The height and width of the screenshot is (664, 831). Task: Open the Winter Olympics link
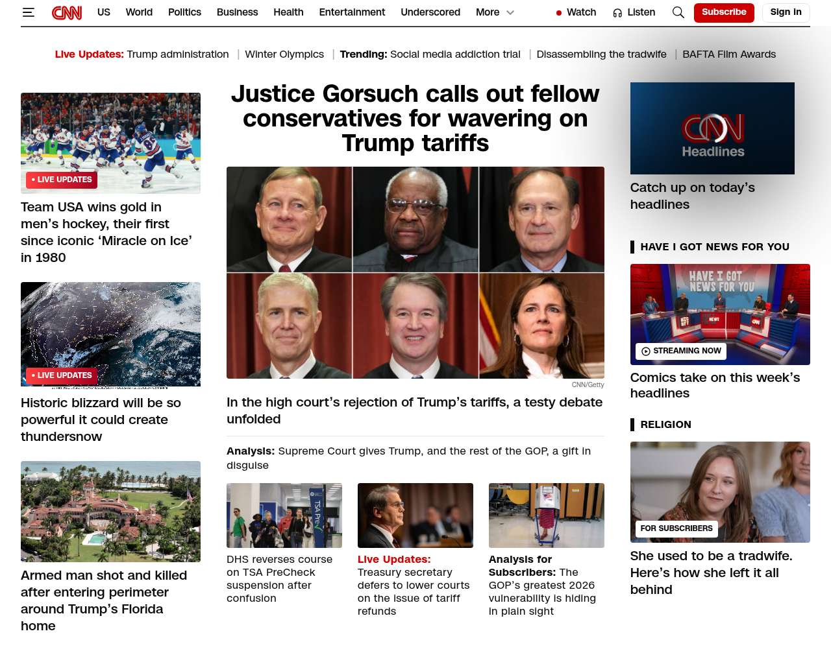tap(284, 54)
